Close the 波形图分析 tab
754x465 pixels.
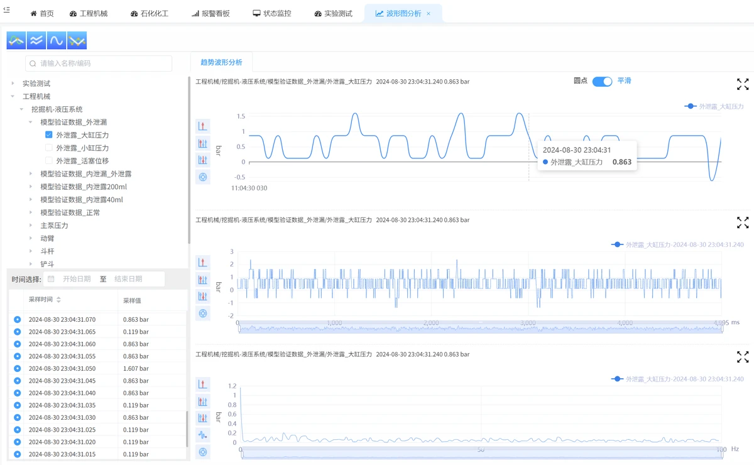coord(429,14)
